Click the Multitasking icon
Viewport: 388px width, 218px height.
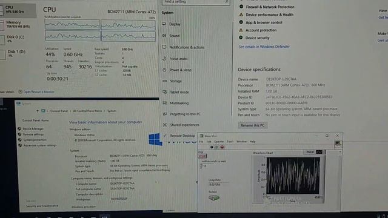coord(165,103)
